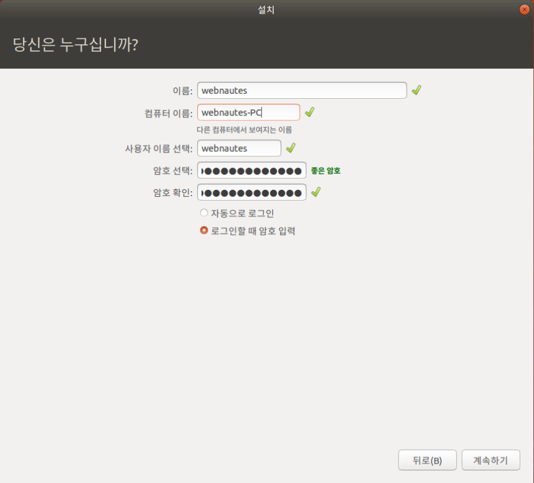This screenshot has height=483, width=534.
Task: Select the 로그인할 때 암호 입력 radio button
Action: pos(204,231)
